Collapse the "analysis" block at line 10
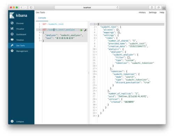174x136 pixels. pyautogui.click(x=96, y=49)
